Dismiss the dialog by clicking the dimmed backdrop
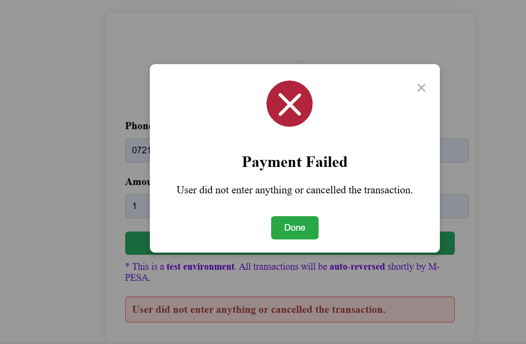The width and height of the screenshot is (526, 344). [51, 168]
